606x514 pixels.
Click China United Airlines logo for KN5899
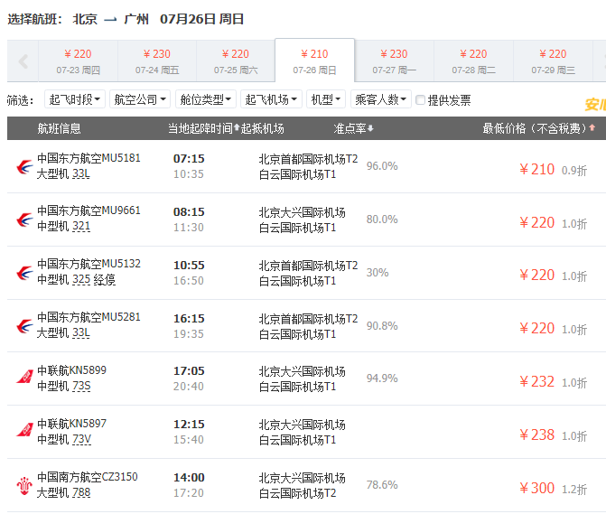(x=24, y=377)
